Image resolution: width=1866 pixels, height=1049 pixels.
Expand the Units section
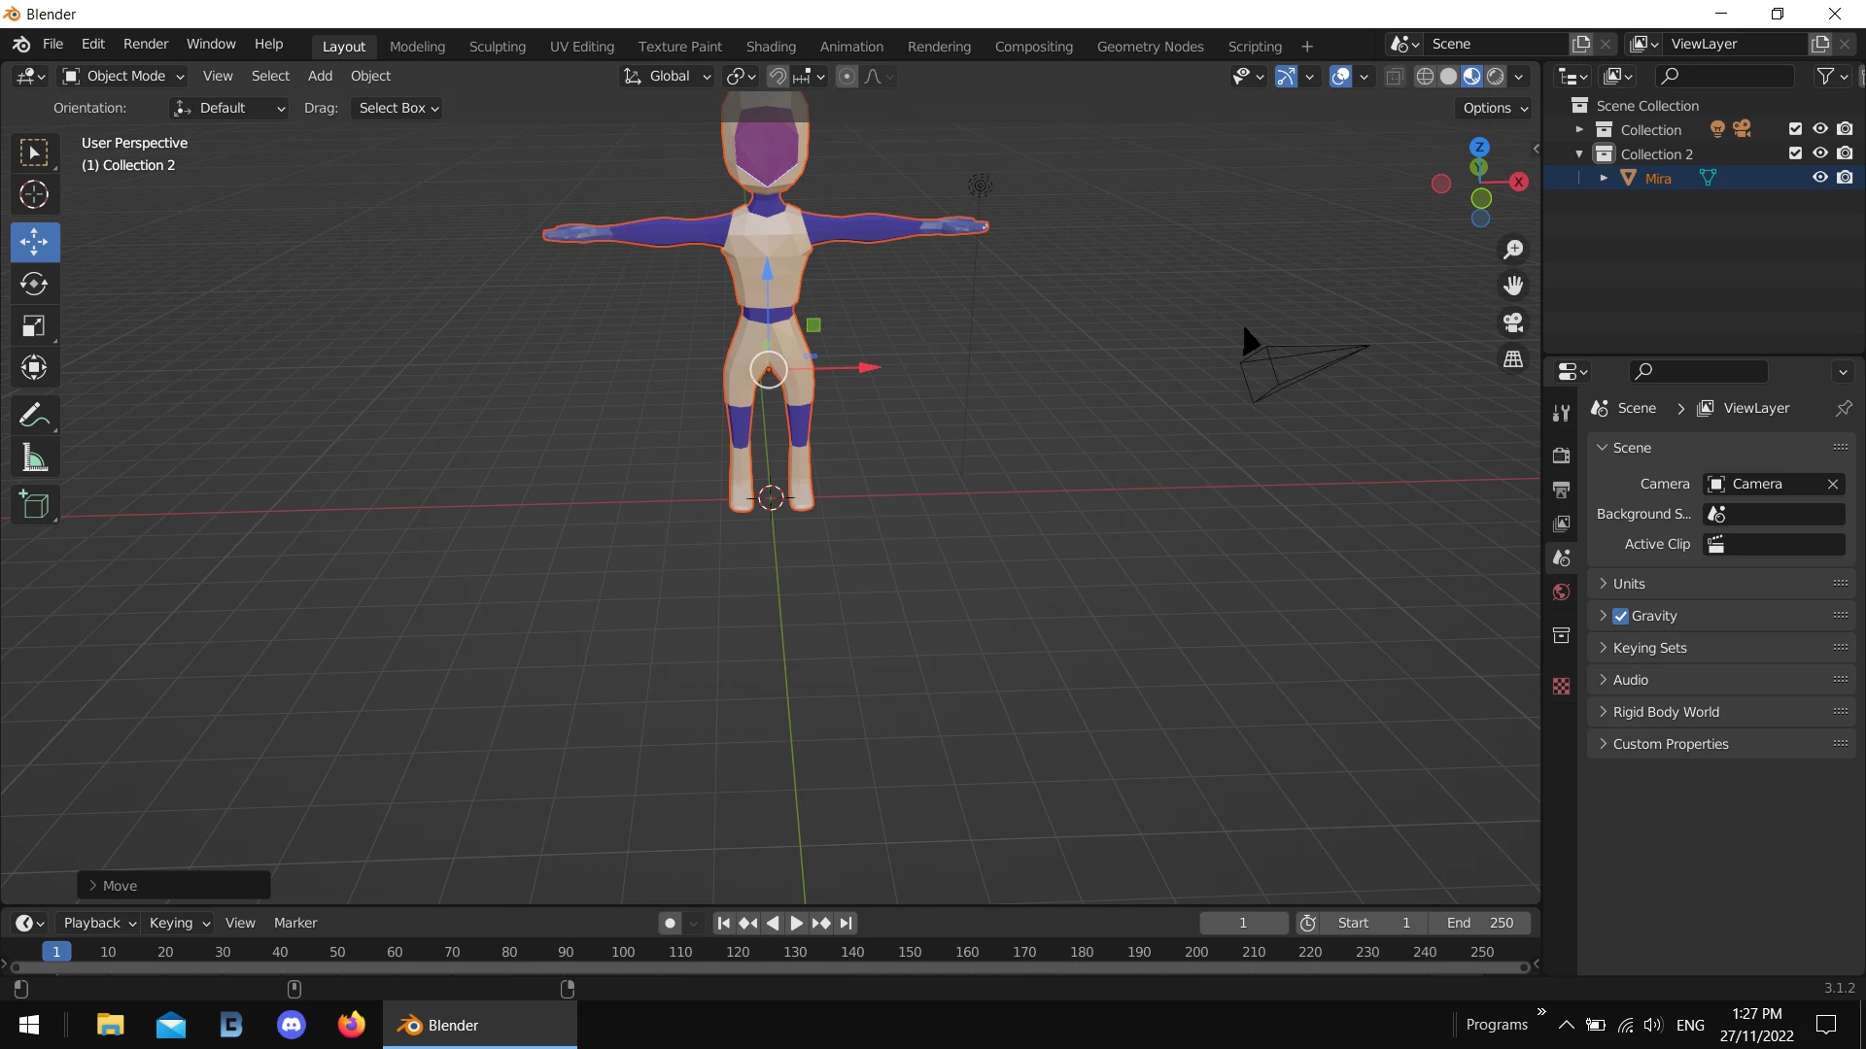pyautogui.click(x=1630, y=583)
